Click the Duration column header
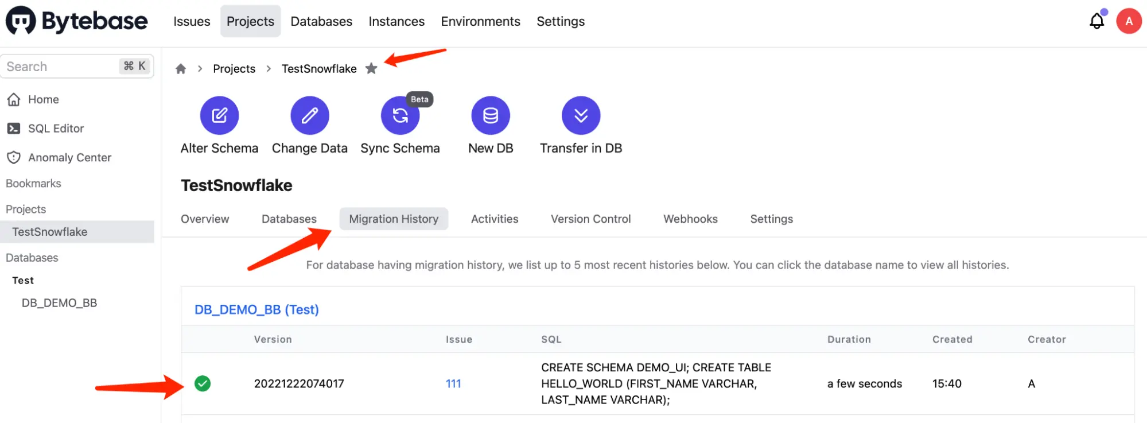Image resolution: width=1147 pixels, height=423 pixels. point(849,339)
